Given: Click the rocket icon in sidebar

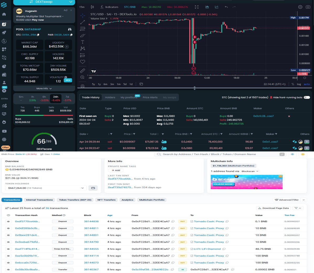Looking at the screenshot, I should (4, 33).
